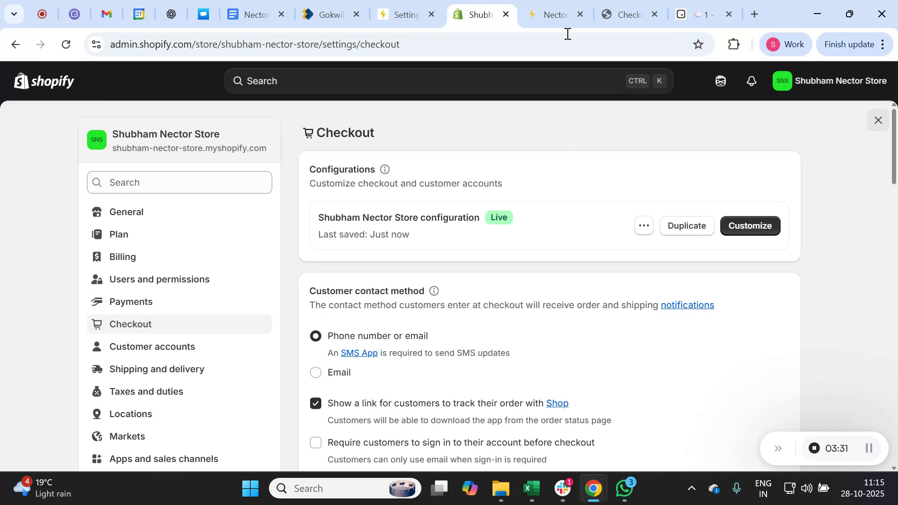
Task: Open the more options menu beside Duplicate
Action: 644,225
